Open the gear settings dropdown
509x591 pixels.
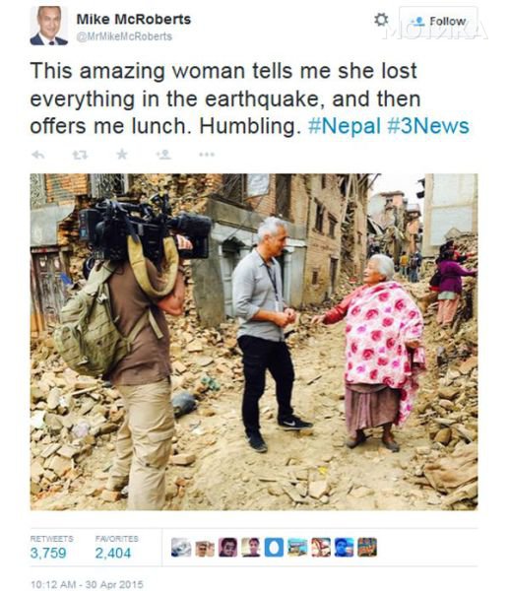tap(381, 20)
